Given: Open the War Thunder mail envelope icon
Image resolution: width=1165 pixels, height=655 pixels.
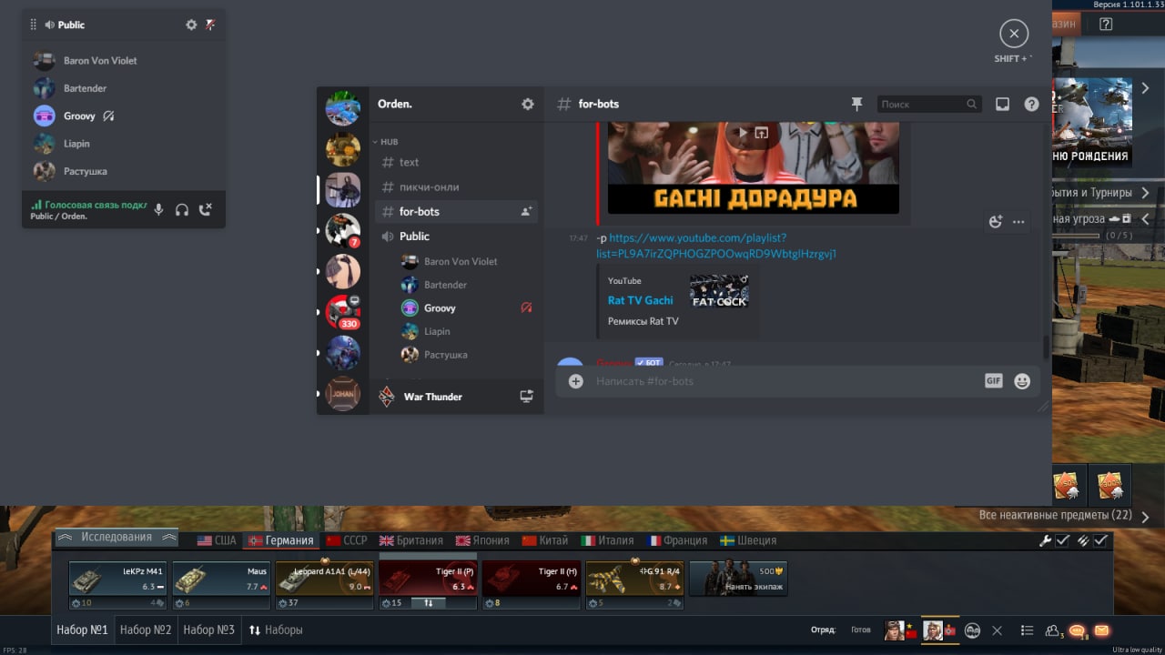Looking at the screenshot, I should [1102, 630].
